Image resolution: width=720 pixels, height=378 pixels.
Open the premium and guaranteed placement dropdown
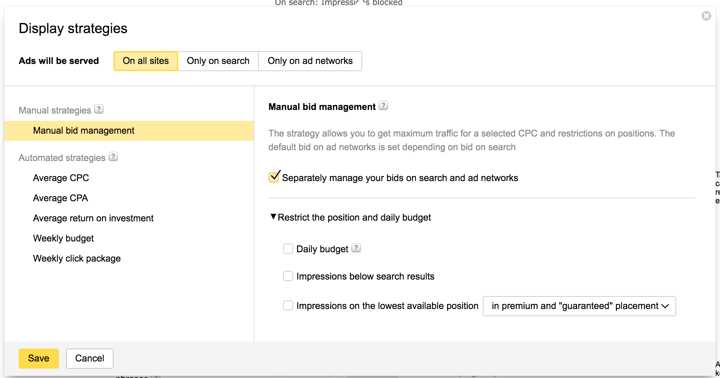tap(579, 306)
